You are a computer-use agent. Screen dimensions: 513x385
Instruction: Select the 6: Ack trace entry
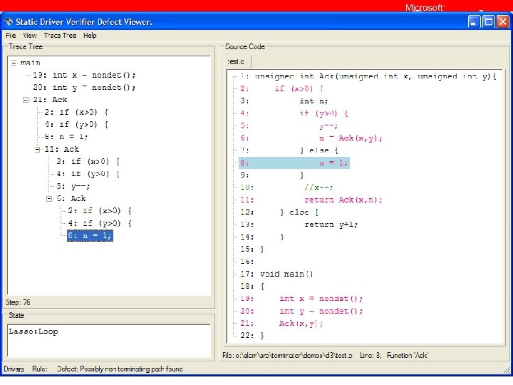point(71,198)
